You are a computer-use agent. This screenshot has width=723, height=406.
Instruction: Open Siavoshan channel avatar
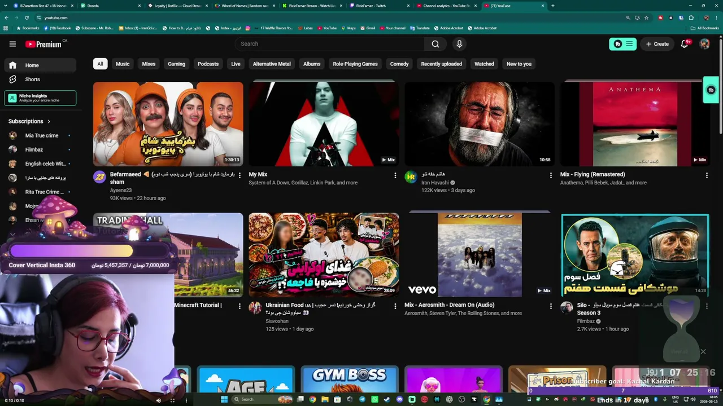(255, 307)
